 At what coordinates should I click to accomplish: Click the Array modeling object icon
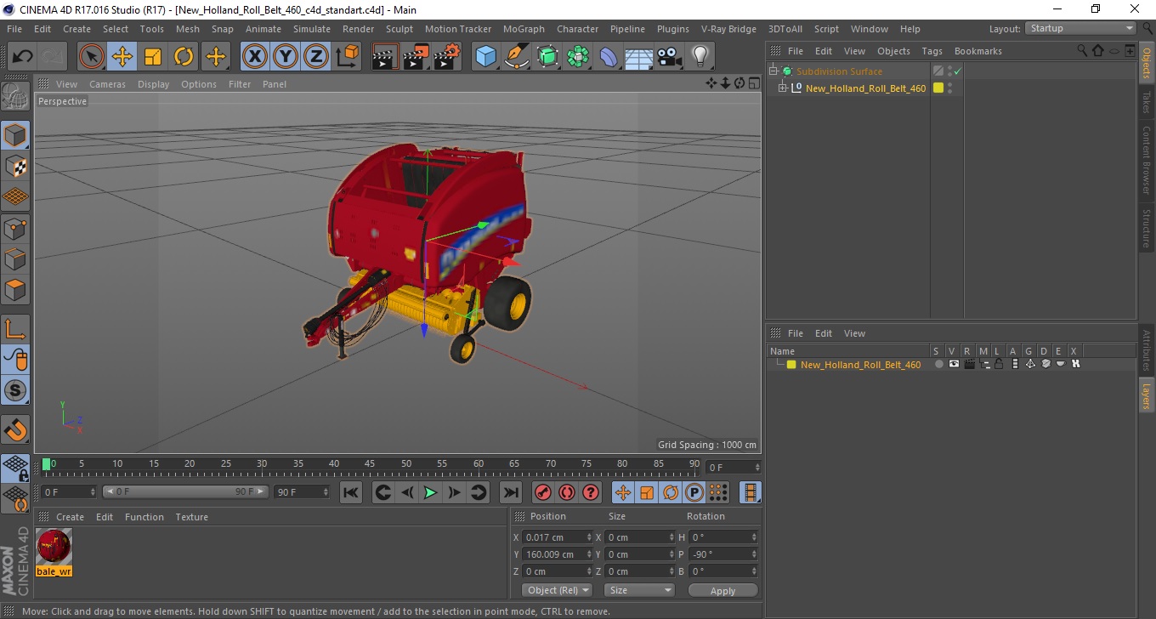click(578, 57)
